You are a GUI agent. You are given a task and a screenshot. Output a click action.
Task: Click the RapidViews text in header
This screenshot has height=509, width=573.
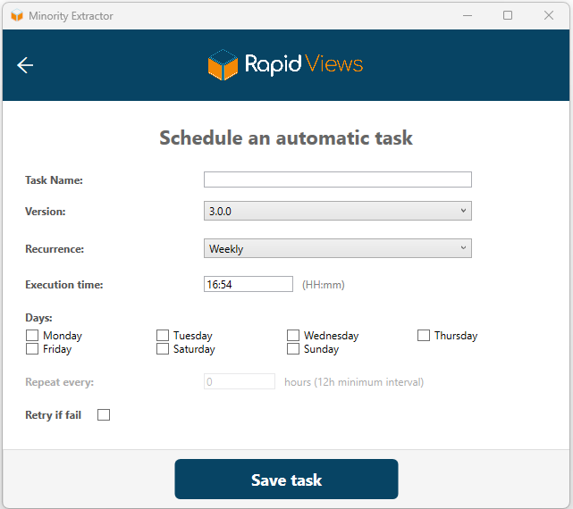coord(304,64)
